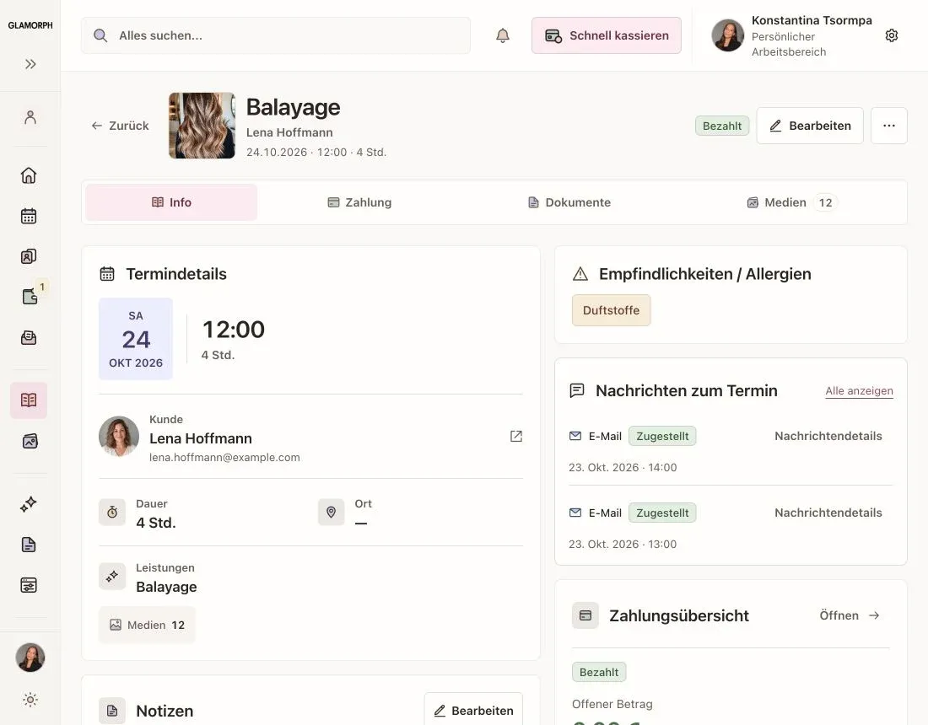The height and width of the screenshot is (725, 928).
Task: Select the Info tab
Action: click(171, 202)
